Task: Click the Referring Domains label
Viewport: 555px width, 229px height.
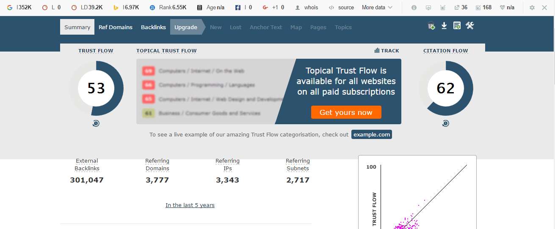Action: coord(157,164)
